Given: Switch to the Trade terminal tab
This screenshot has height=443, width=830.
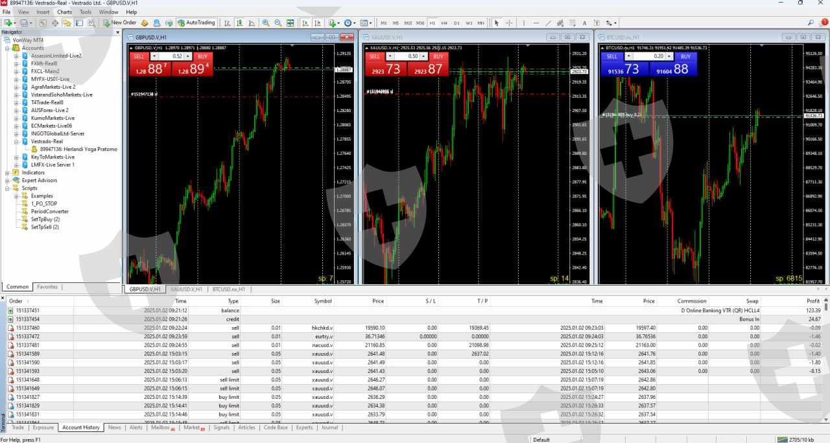Looking at the screenshot, I should pyautogui.click(x=18, y=427).
